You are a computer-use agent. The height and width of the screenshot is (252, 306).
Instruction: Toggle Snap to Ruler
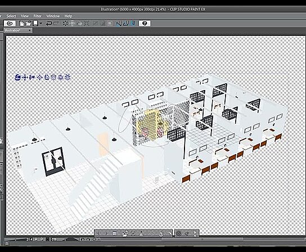tap(119, 24)
